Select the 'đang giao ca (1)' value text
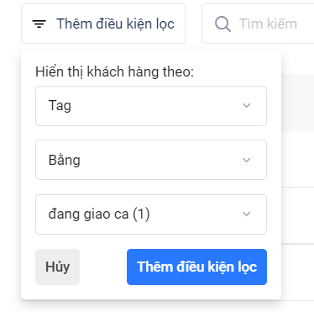314x312 pixels. click(99, 214)
